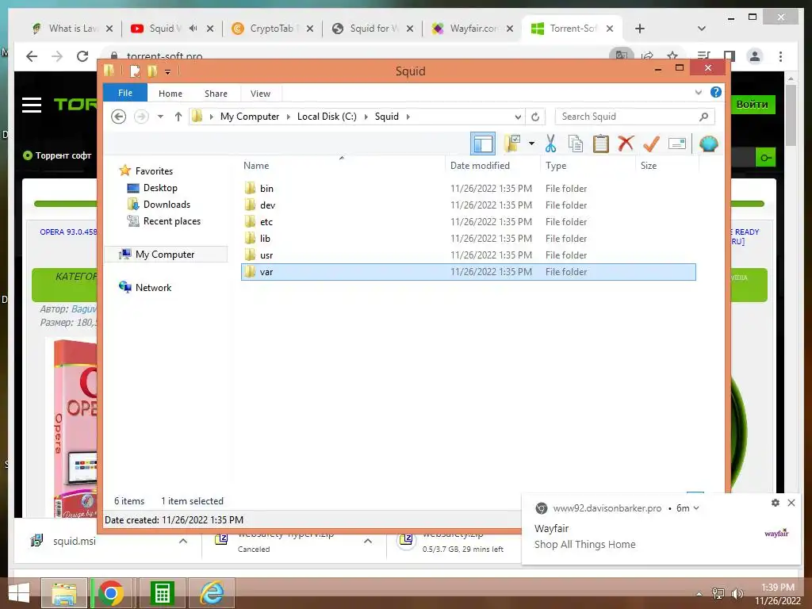Open the squid.msi download options chevron
Screen dimensions: 812x609
click(x=183, y=541)
